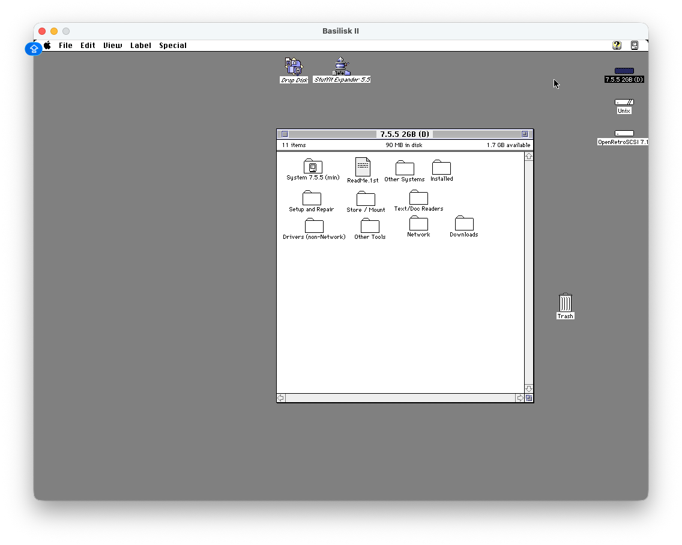
Task: Open the Special menu
Action: 173,46
